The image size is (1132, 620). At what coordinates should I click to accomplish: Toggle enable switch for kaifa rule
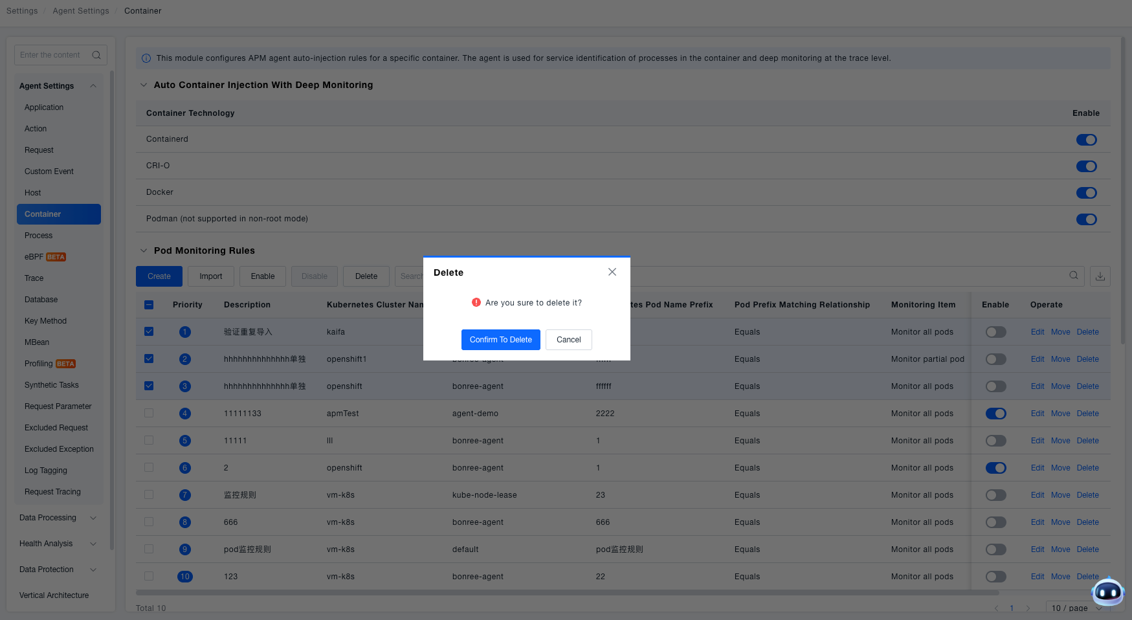click(995, 332)
